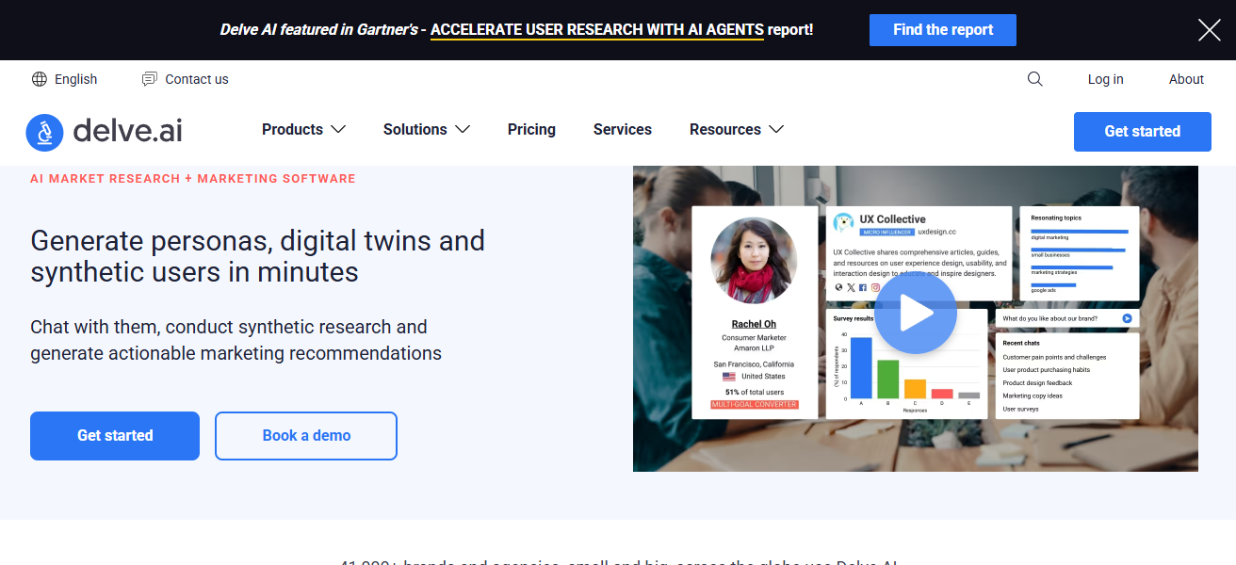Click 'User surveys' chat entry
The image size is (1236, 565).
(x=1020, y=410)
